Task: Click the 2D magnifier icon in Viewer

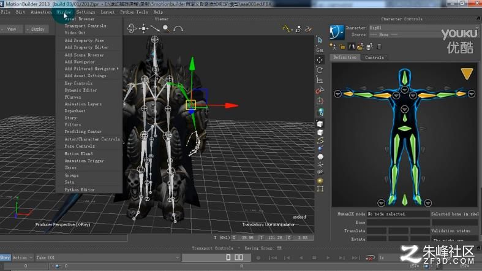Action: (x=298, y=29)
